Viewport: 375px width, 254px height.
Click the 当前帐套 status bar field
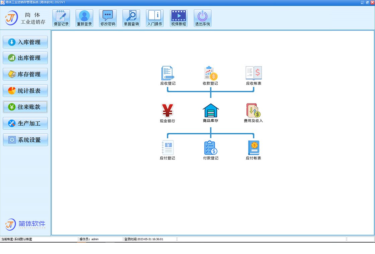click(x=39, y=239)
